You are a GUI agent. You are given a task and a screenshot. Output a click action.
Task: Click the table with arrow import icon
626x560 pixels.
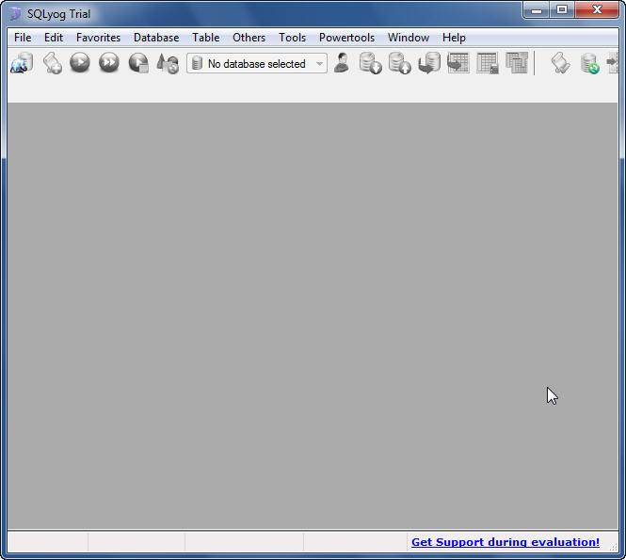coord(457,63)
